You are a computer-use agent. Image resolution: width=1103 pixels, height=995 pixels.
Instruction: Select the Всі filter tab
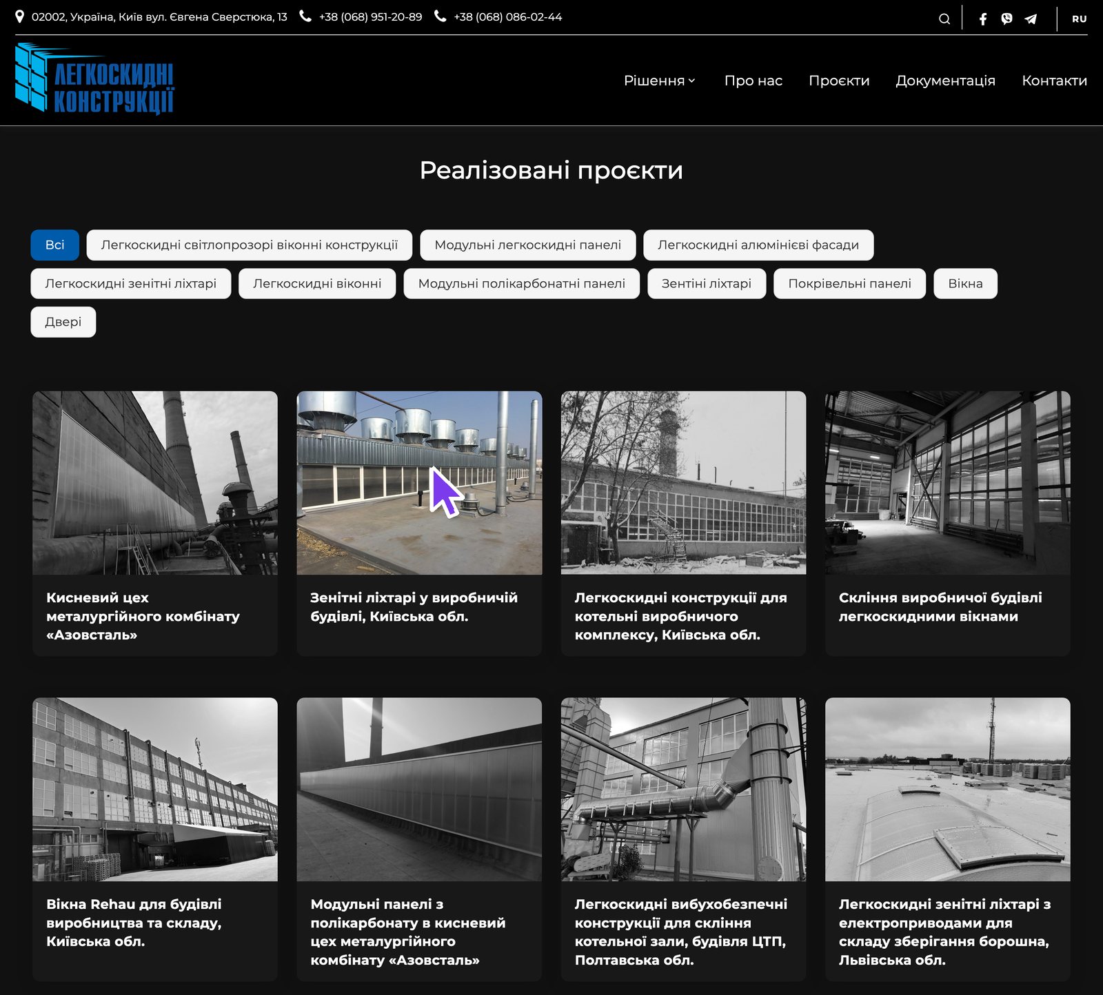tap(55, 245)
